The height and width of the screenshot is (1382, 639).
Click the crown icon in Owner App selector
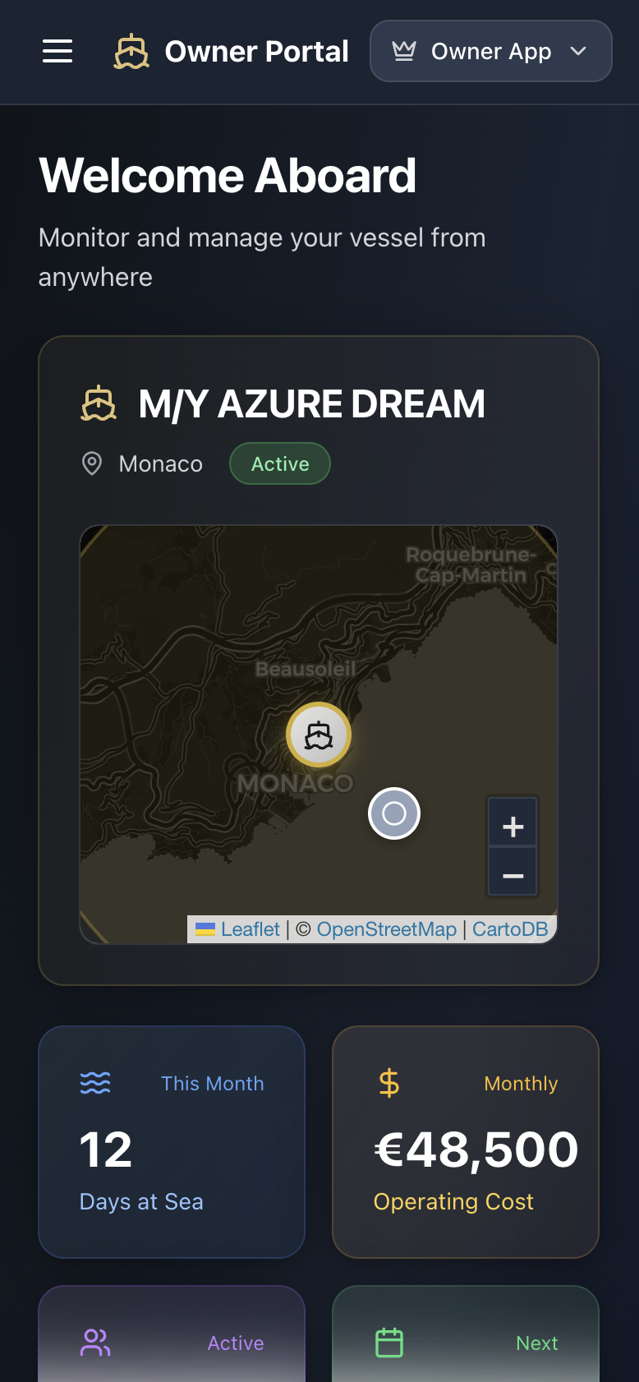[x=403, y=51]
